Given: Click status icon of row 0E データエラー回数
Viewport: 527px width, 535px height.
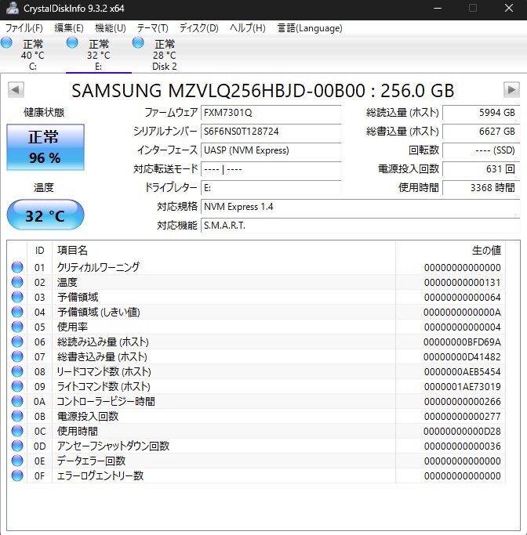Looking at the screenshot, I should tap(17, 461).
